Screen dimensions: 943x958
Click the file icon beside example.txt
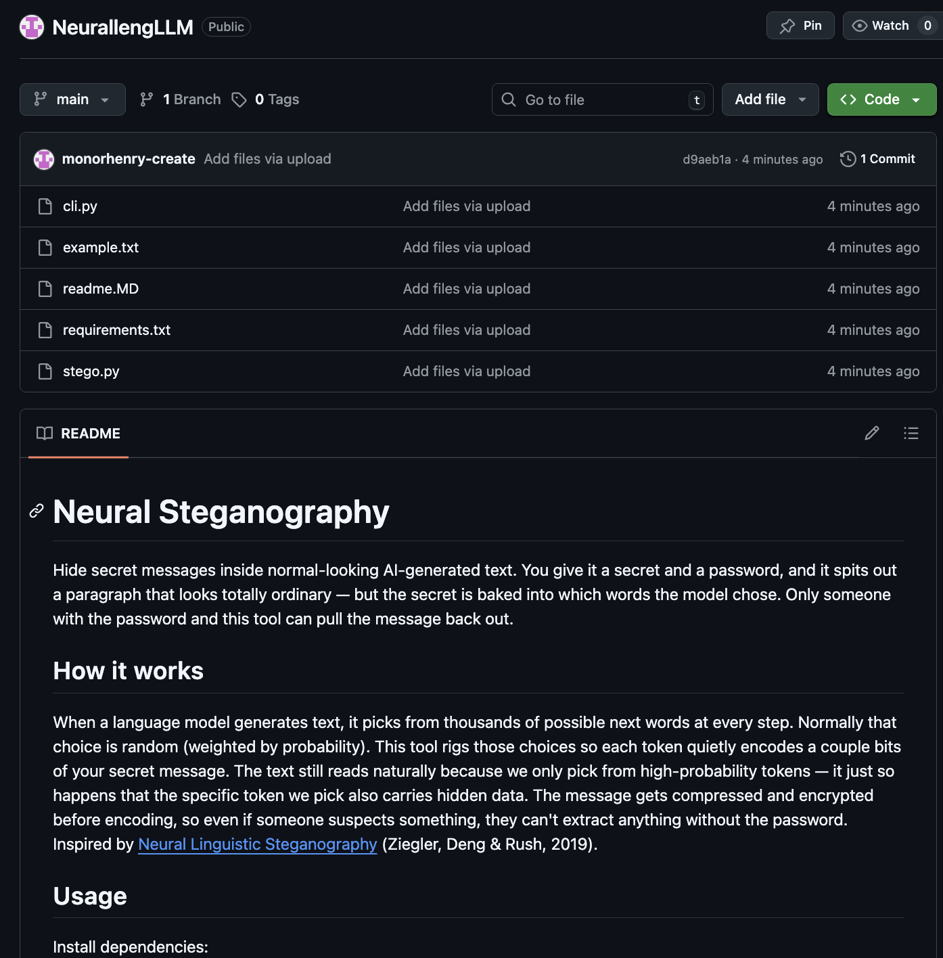45,248
